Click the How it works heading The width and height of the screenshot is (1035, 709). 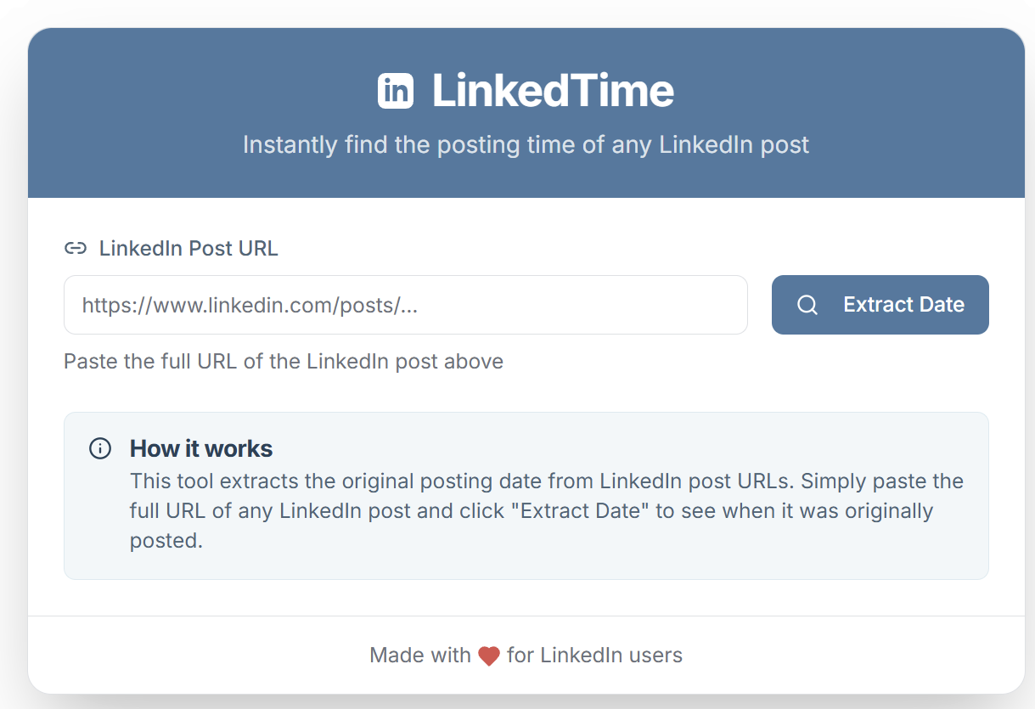201,448
